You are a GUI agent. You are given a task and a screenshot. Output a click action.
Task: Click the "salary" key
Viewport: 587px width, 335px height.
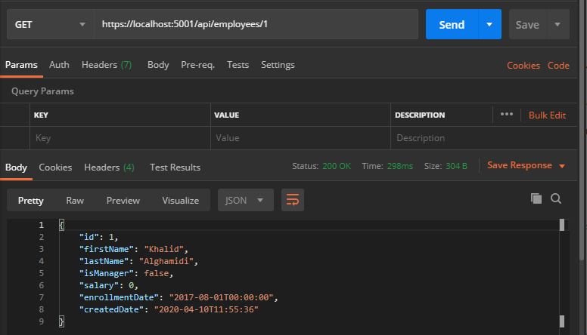pyautogui.click(x=99, y=285)
